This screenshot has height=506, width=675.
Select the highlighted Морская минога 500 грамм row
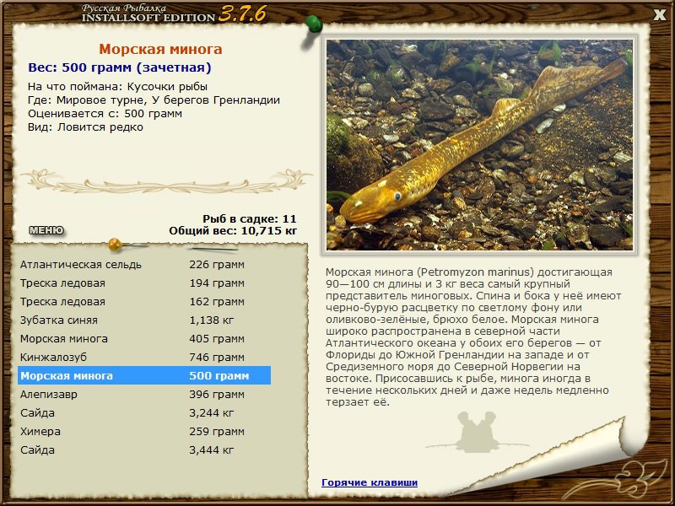pyautogui.click(x=144, y=375)
